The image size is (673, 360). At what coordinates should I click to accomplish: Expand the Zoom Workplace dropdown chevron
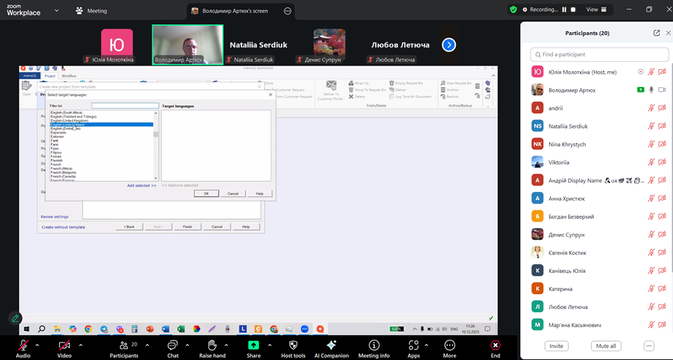(x=56, y=11)
